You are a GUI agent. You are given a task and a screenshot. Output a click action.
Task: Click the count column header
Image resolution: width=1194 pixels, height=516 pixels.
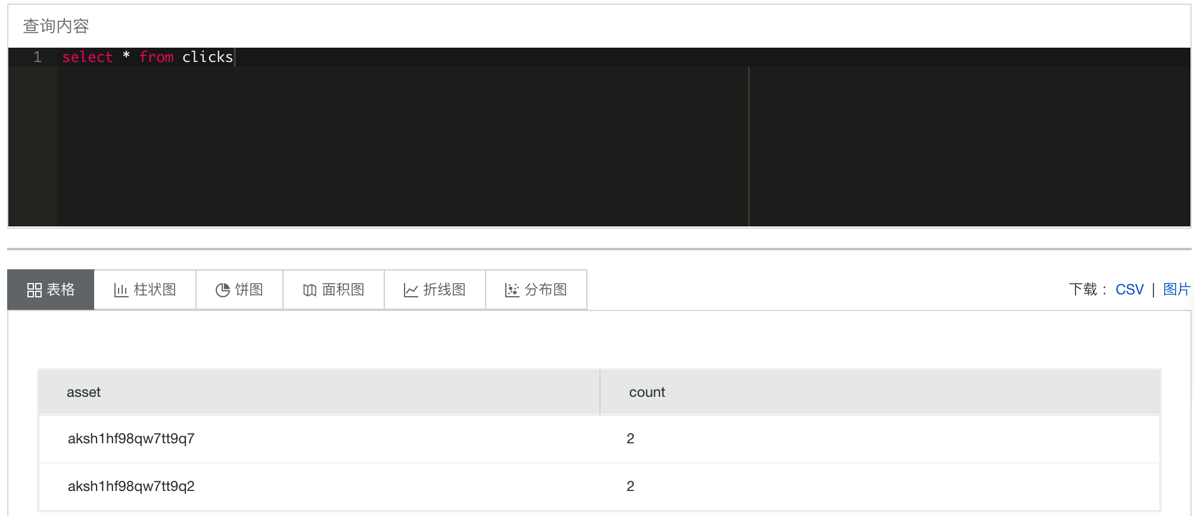pyautogui.click(x=646, y=392)
